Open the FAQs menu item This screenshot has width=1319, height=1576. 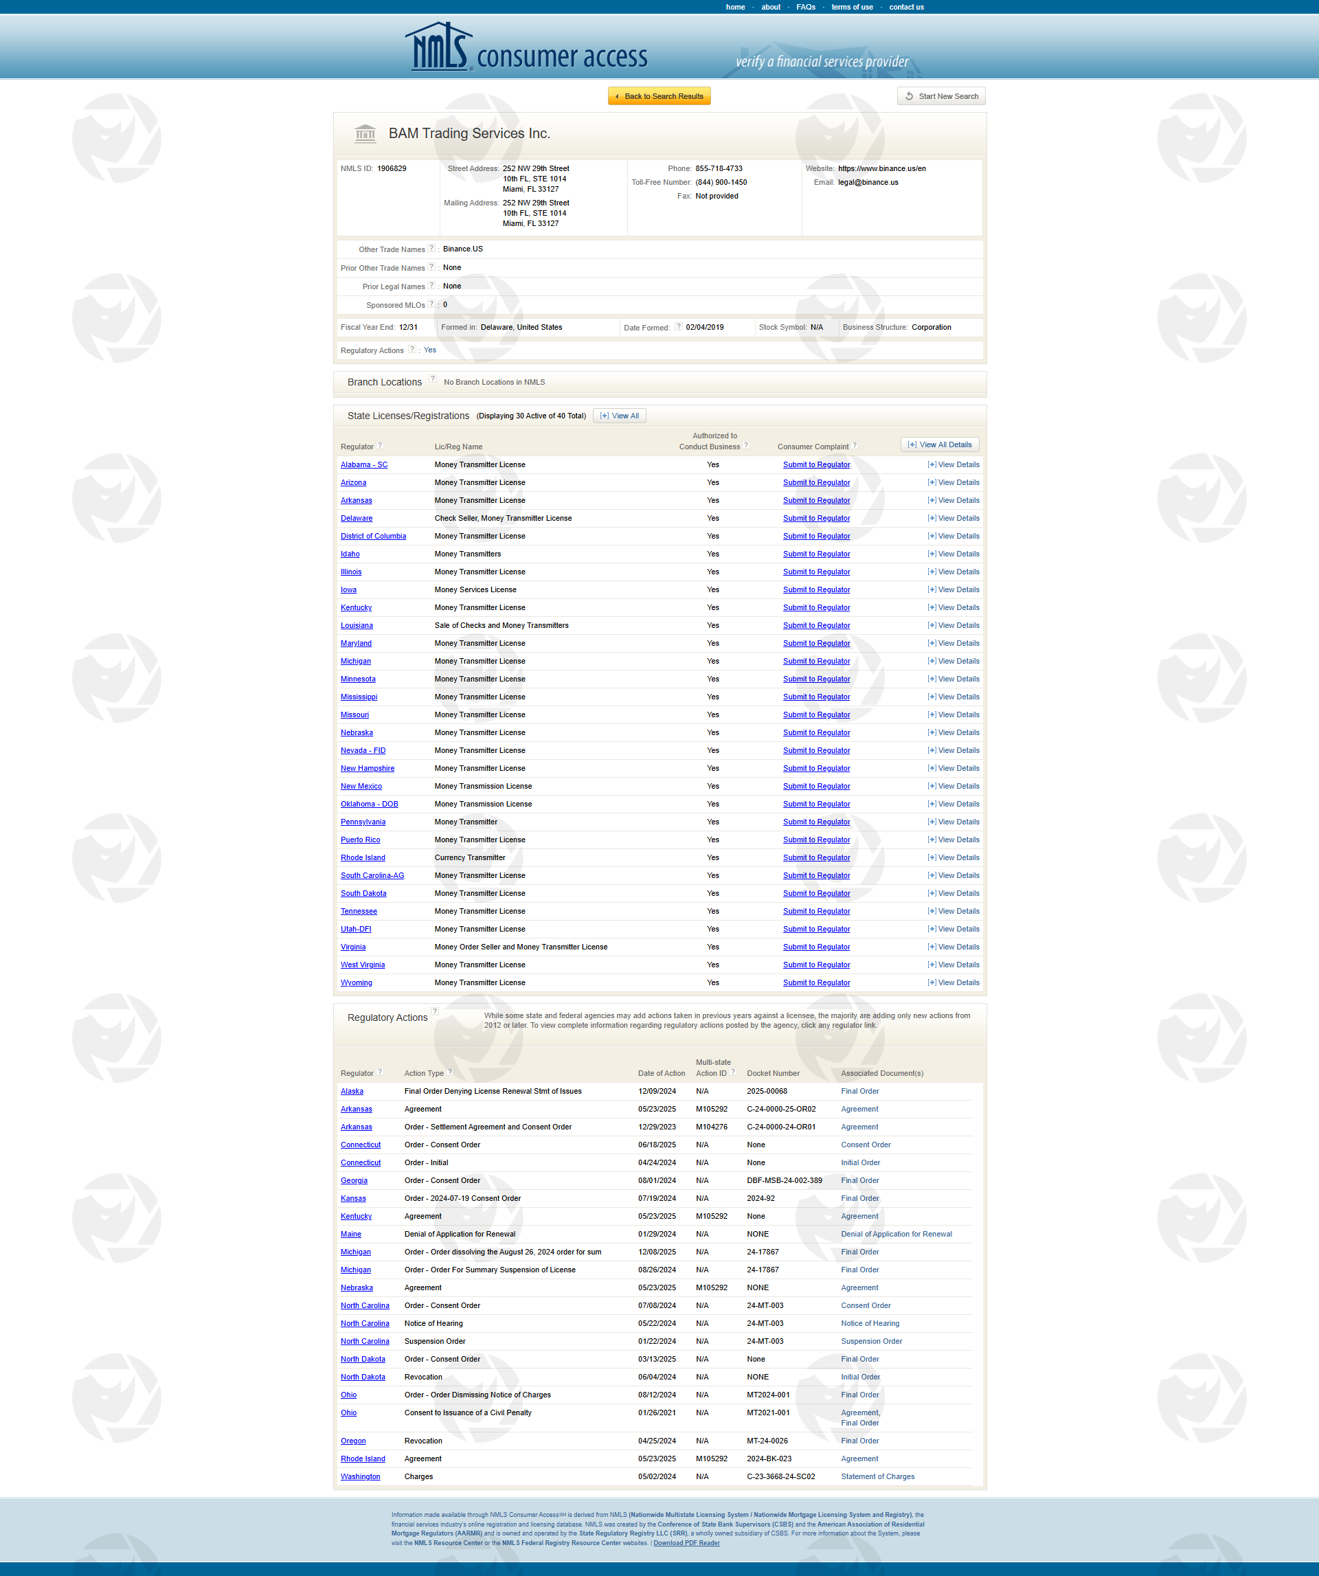click(806, 8)
